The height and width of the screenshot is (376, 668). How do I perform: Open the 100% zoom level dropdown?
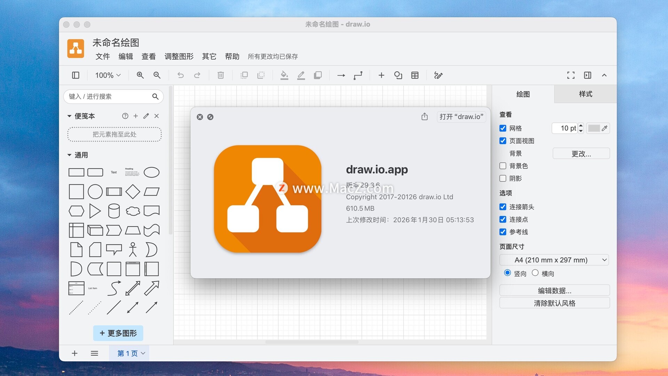click(108, 75)
